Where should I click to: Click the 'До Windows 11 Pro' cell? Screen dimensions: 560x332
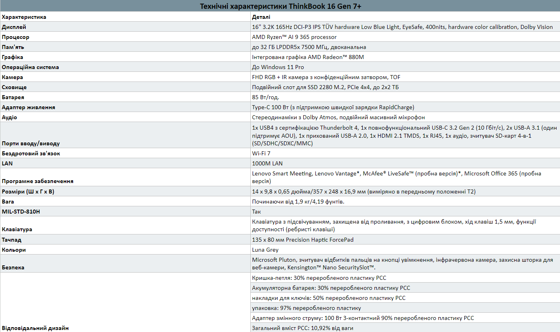(x=405, y=67)
